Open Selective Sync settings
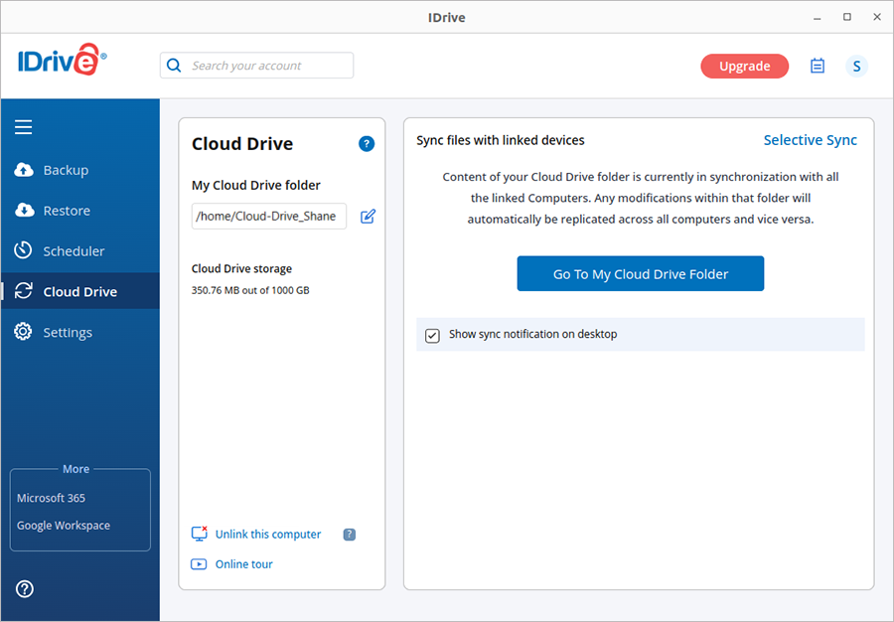 [810, 140]
